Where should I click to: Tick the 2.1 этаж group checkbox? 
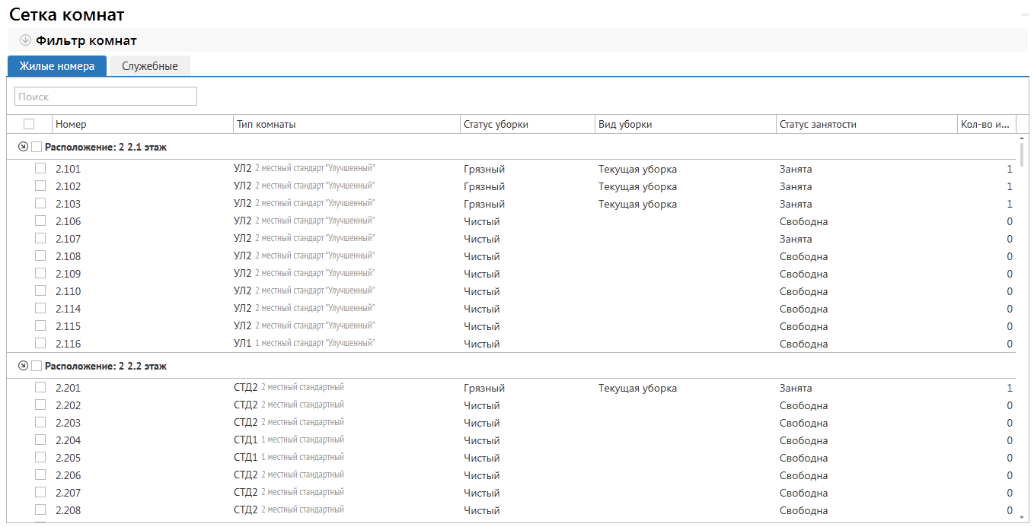pyautogui.click(x=37, y=147)
